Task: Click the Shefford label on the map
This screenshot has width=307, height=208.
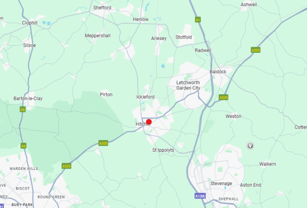Action: tap(102, 8)
